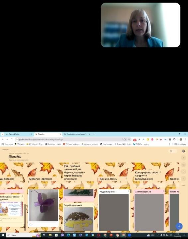This screenshot has height=239, width=188.
Task: Open the mushroom drawing by Ігор Орловський
Action: tap(78, 219)
